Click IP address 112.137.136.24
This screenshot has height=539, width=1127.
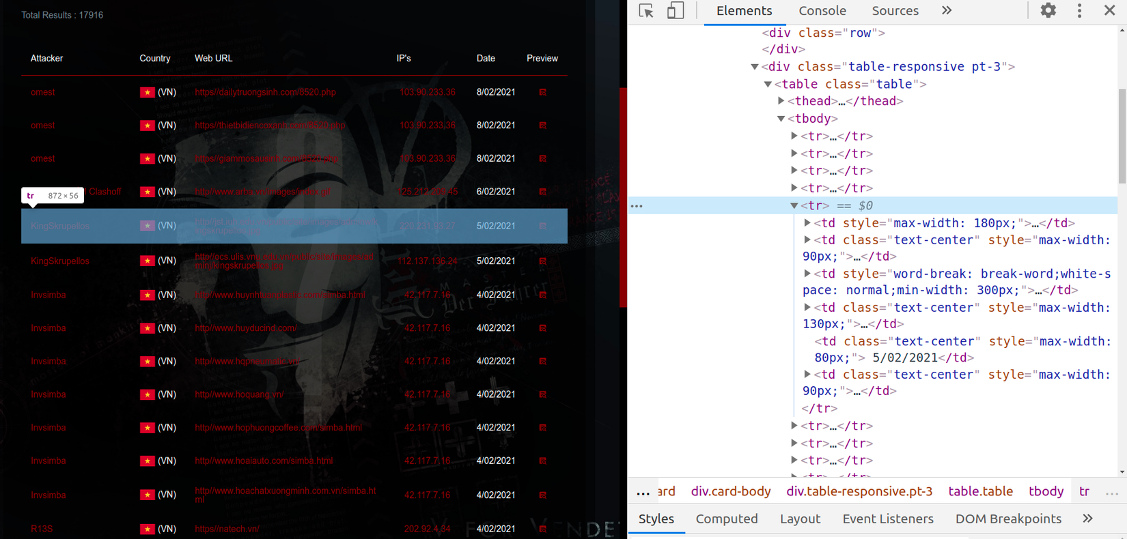click(428, 261)
